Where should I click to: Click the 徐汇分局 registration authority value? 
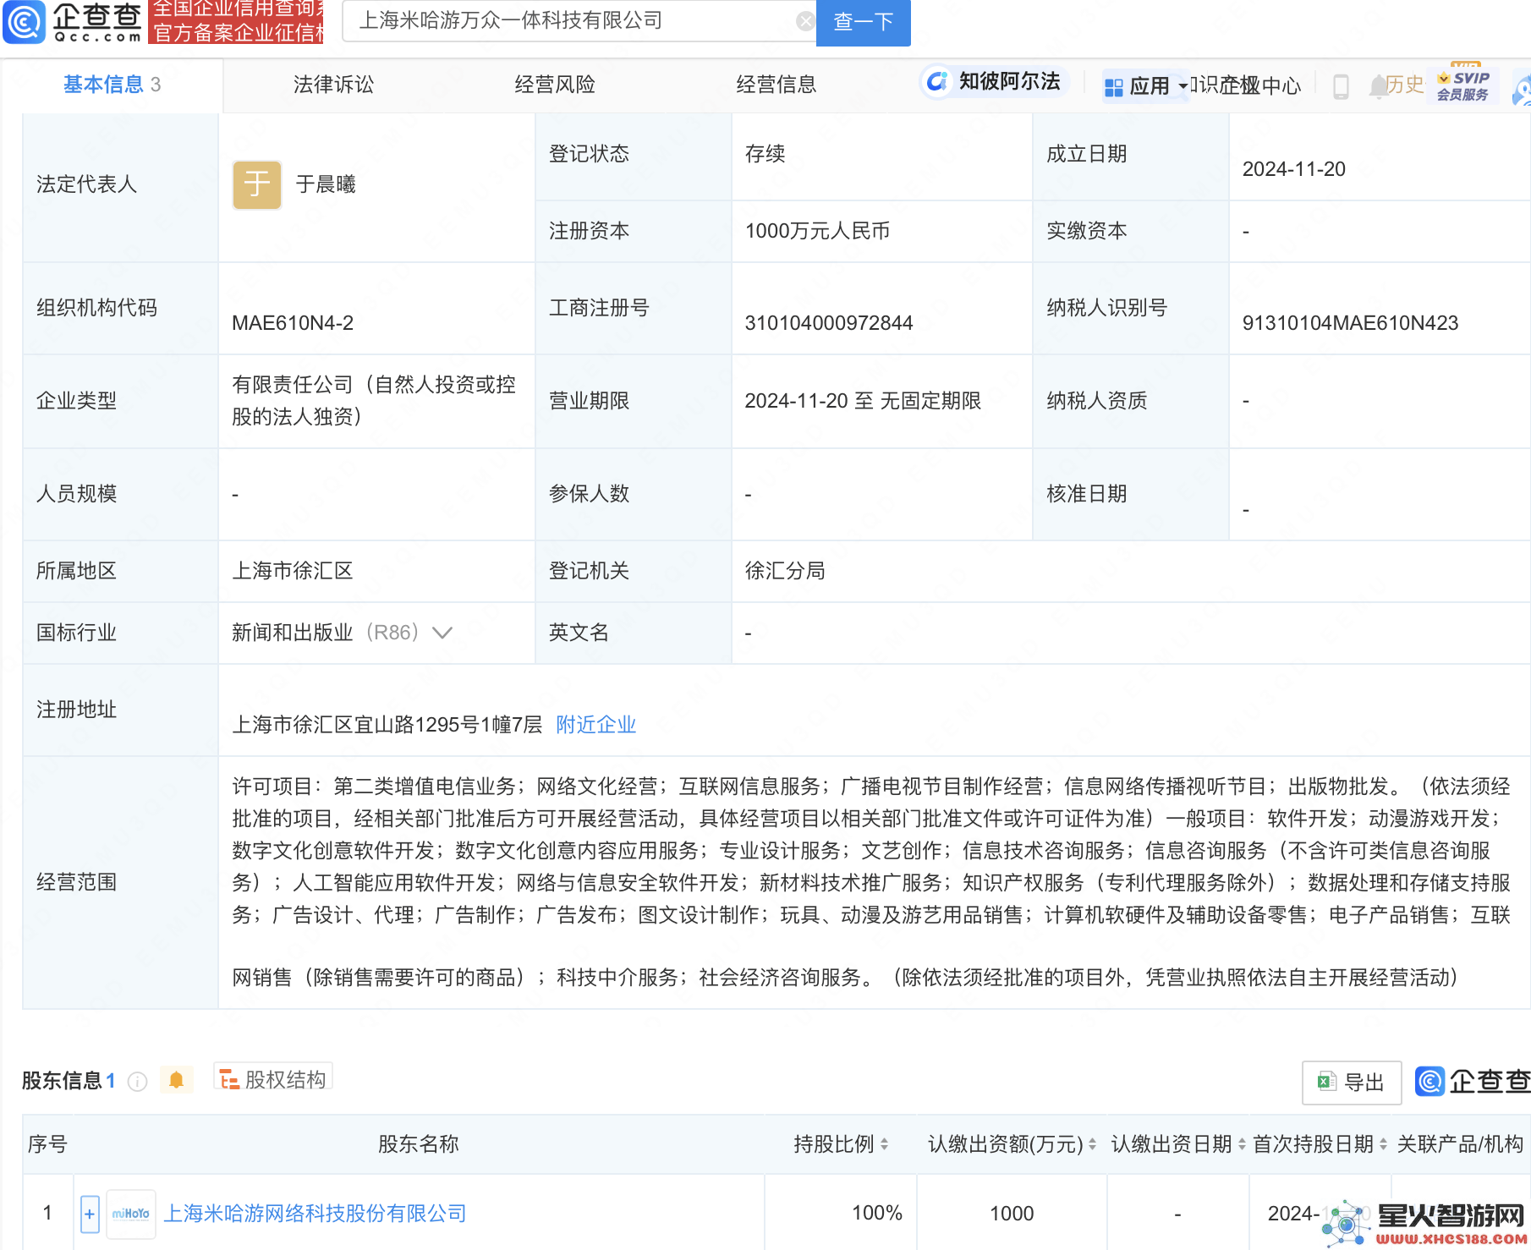click(785, 571)
